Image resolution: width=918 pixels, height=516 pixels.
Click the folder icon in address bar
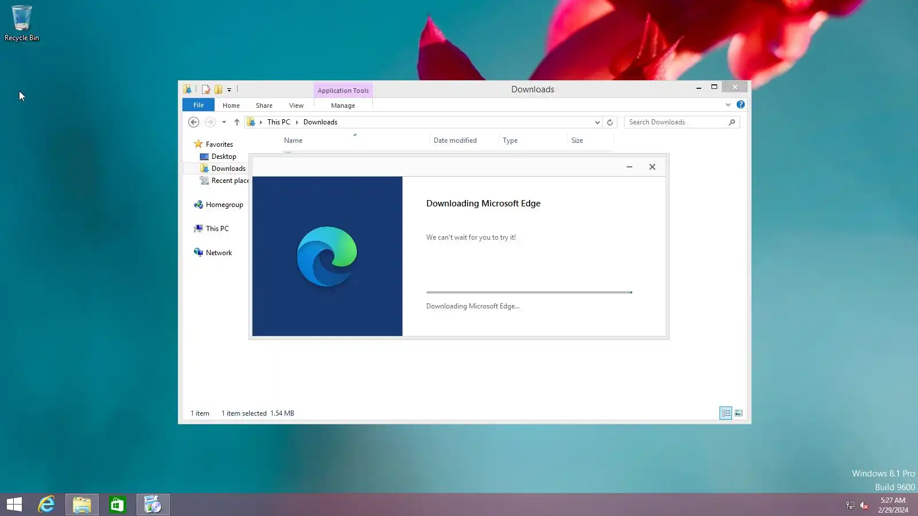tap(251, 122)
